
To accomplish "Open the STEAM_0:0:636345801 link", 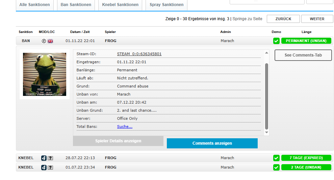I will 139,54.
